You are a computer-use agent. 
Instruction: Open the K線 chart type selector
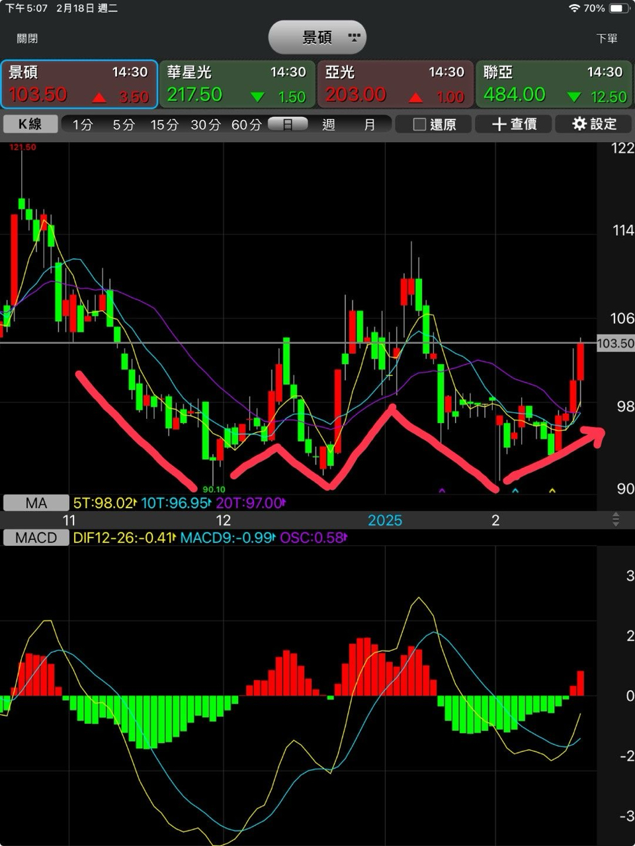30,124
